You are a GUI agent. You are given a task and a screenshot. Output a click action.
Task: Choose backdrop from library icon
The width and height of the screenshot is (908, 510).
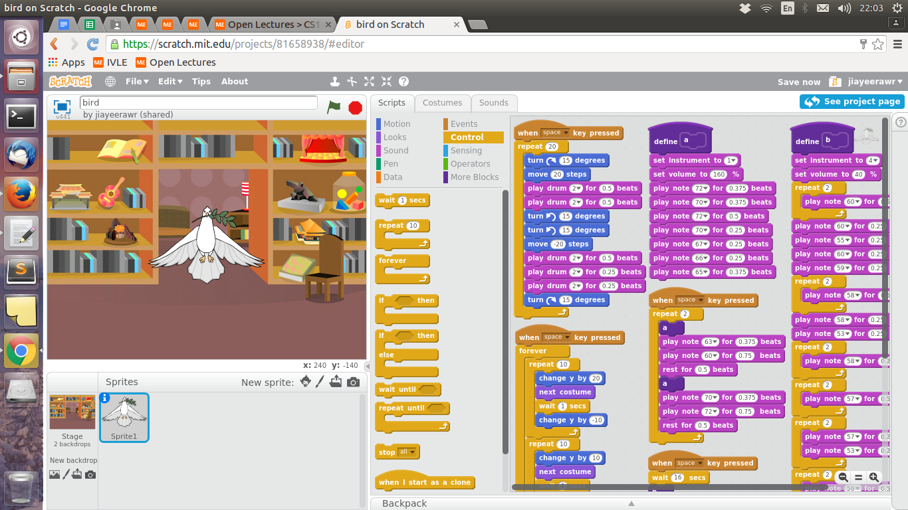pos(55,474)
